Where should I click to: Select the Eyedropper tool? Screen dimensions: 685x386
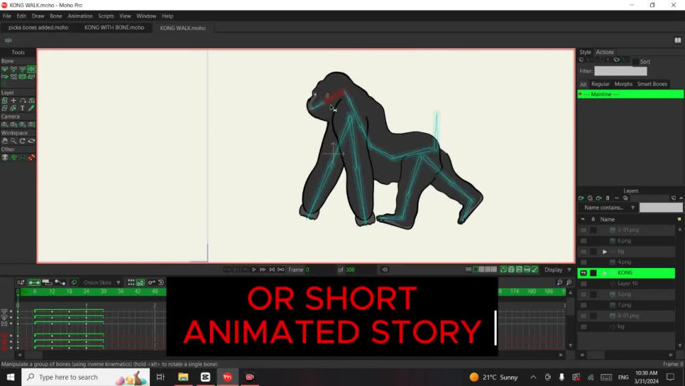pos(32,108)
